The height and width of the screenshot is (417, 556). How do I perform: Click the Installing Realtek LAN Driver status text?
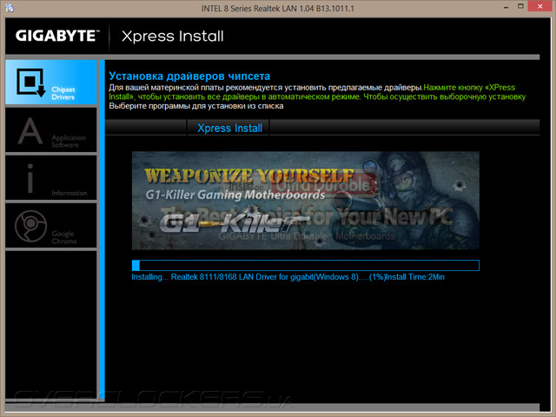(x=288, y=277)
